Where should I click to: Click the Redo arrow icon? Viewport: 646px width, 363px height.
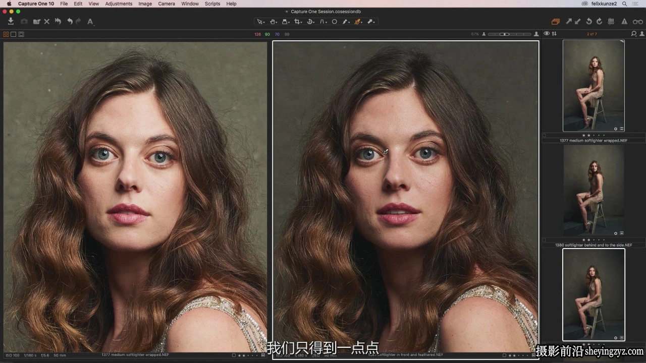79,22
